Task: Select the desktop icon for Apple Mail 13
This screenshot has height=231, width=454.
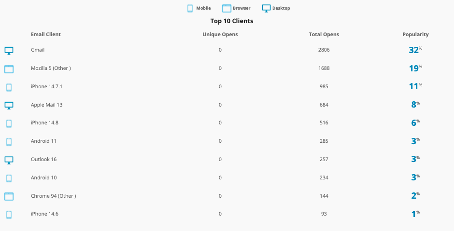Action: click(x=9, y=106)
